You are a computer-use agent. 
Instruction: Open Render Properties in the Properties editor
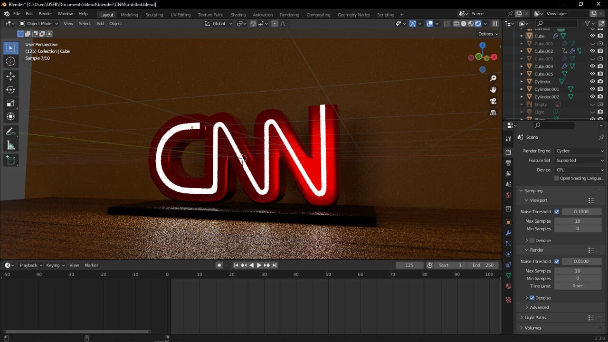pos(508,152)
